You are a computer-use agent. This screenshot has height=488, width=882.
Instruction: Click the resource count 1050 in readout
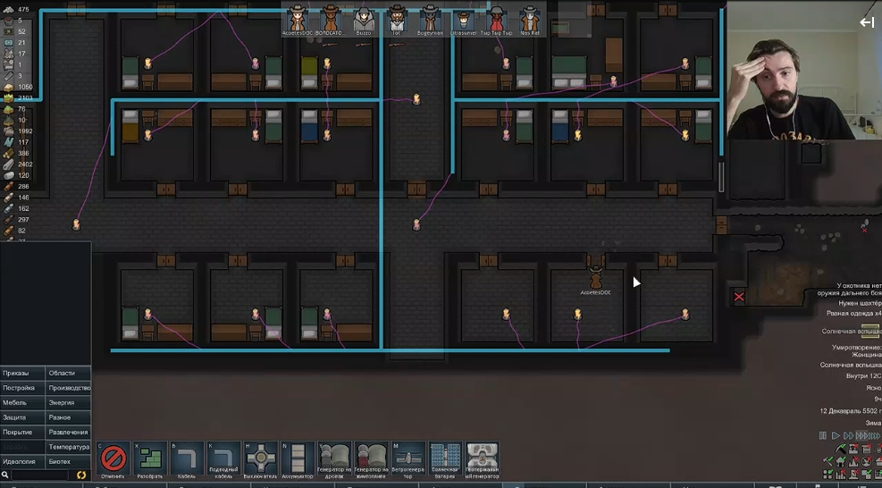coord(25,87)
